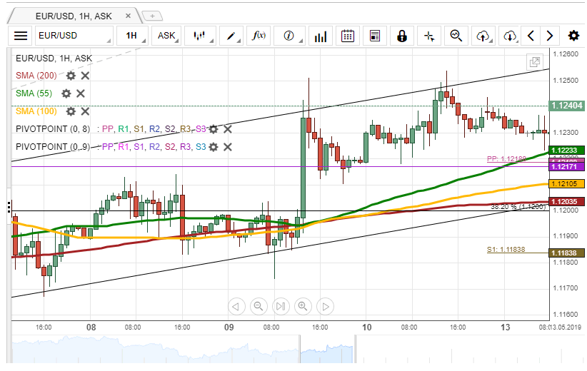Click the left panel drag handle dots

click(x=9, y=207)
